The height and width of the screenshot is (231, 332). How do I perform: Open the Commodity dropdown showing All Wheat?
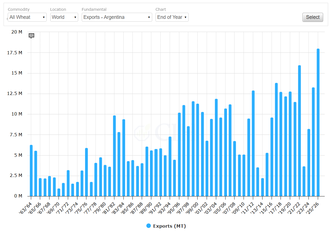point(27,17)
